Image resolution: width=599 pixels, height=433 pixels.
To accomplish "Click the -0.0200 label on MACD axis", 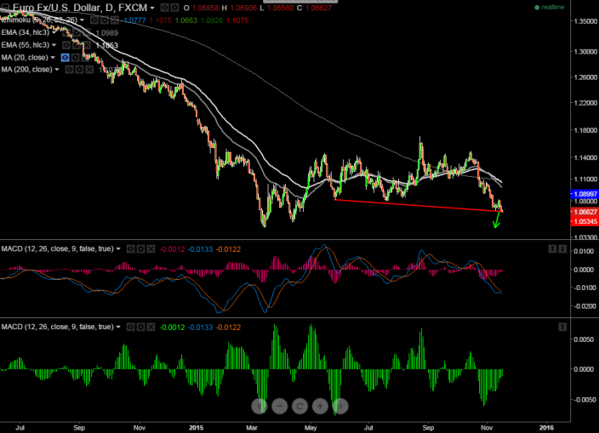I will 585,306.
